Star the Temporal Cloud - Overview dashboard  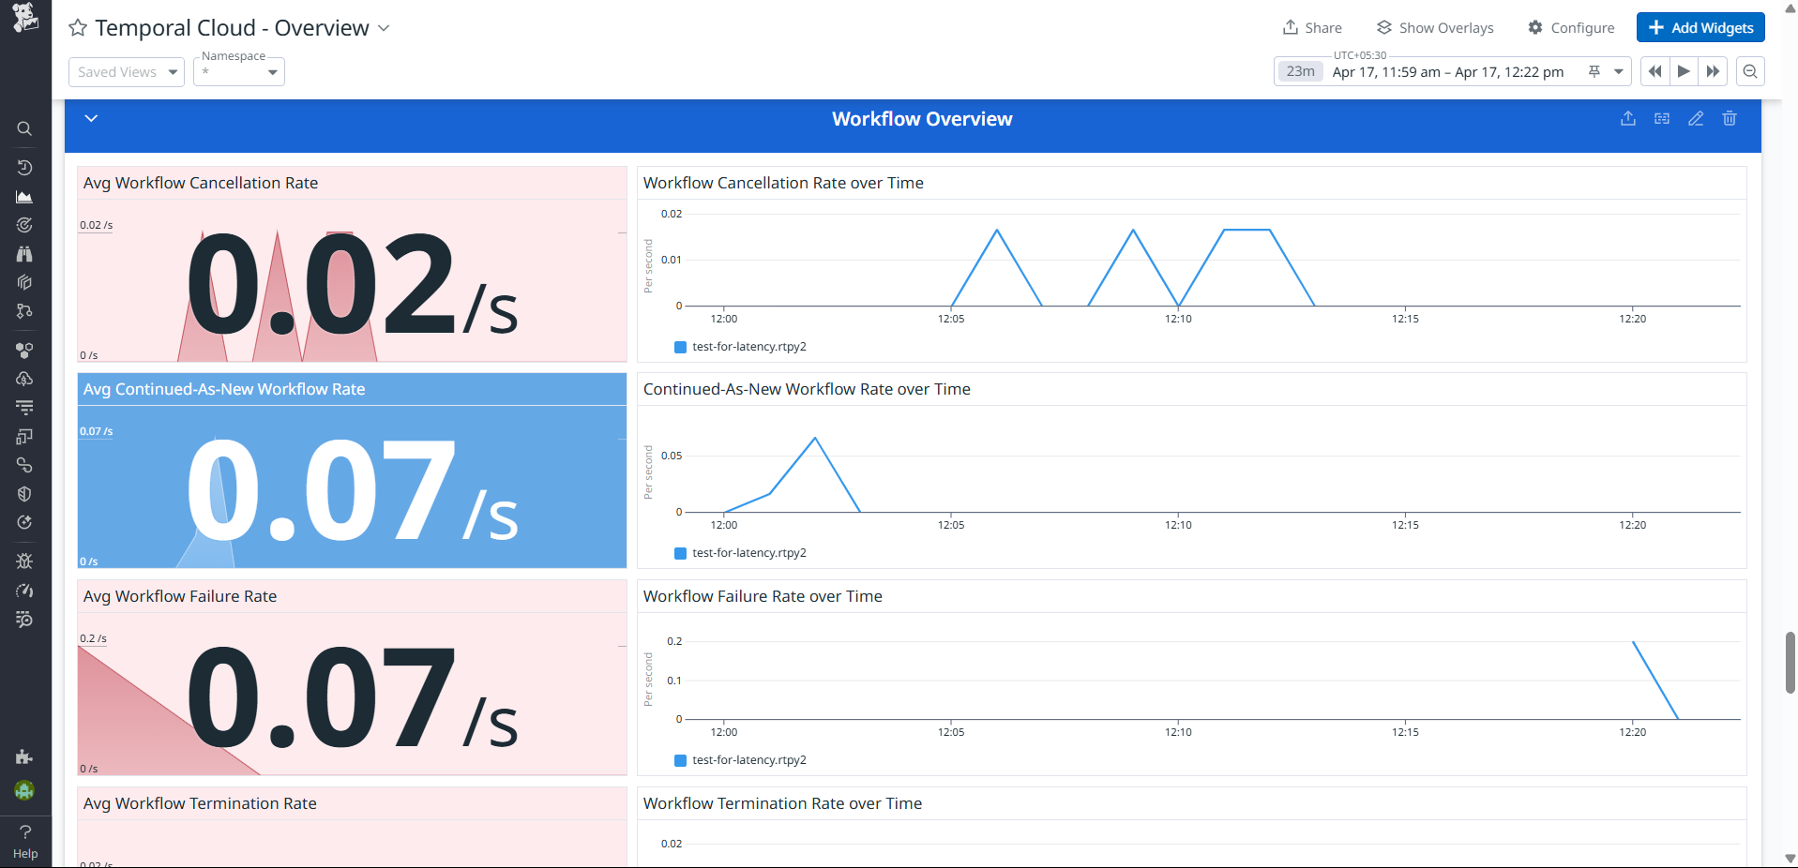[x=77, y=27]
